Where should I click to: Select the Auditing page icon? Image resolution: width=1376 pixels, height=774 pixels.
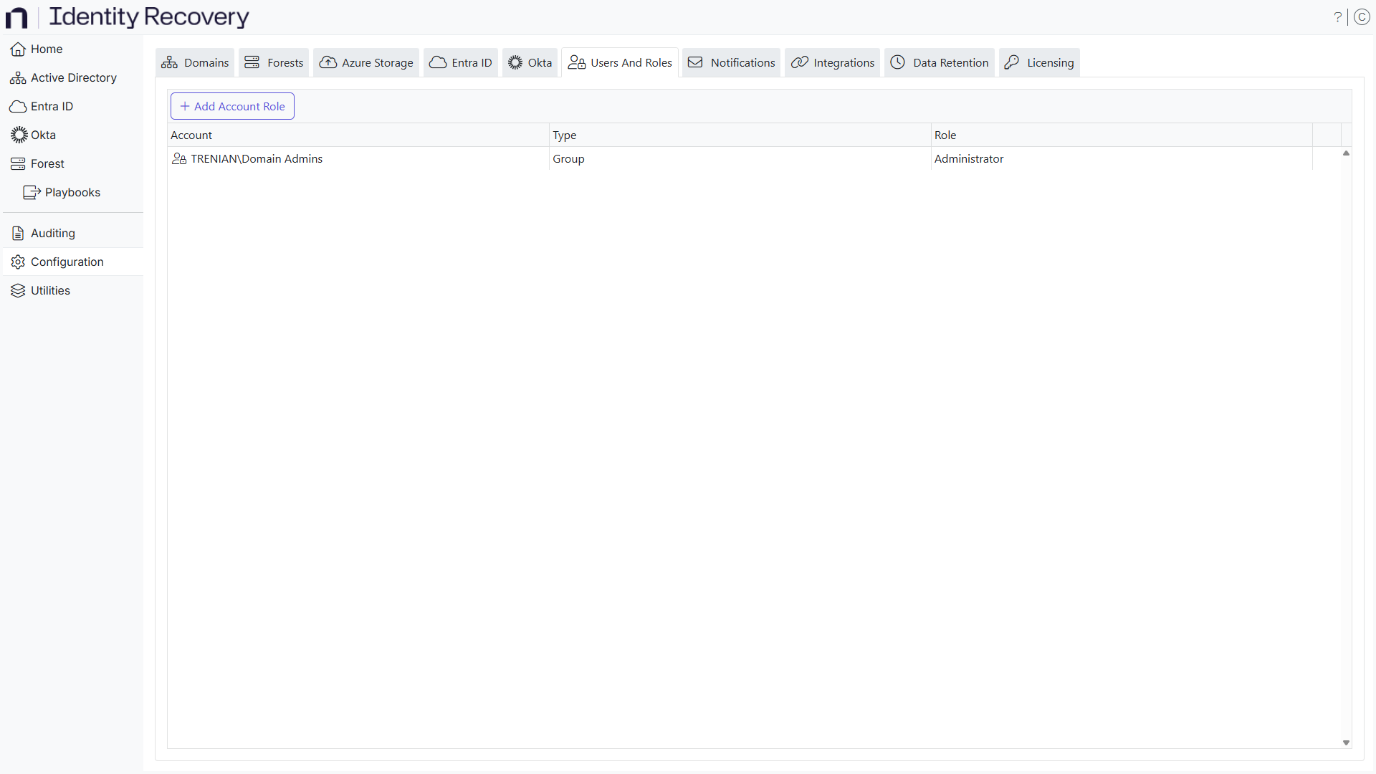pos(16,233)
